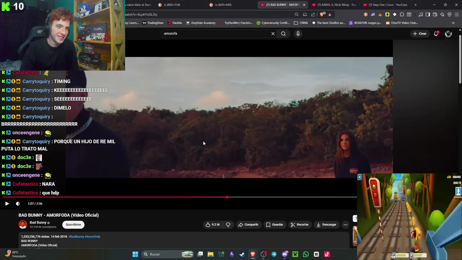Like the video with 9.2 M likes
Screen dimensions: 462x260
point(213,225)
